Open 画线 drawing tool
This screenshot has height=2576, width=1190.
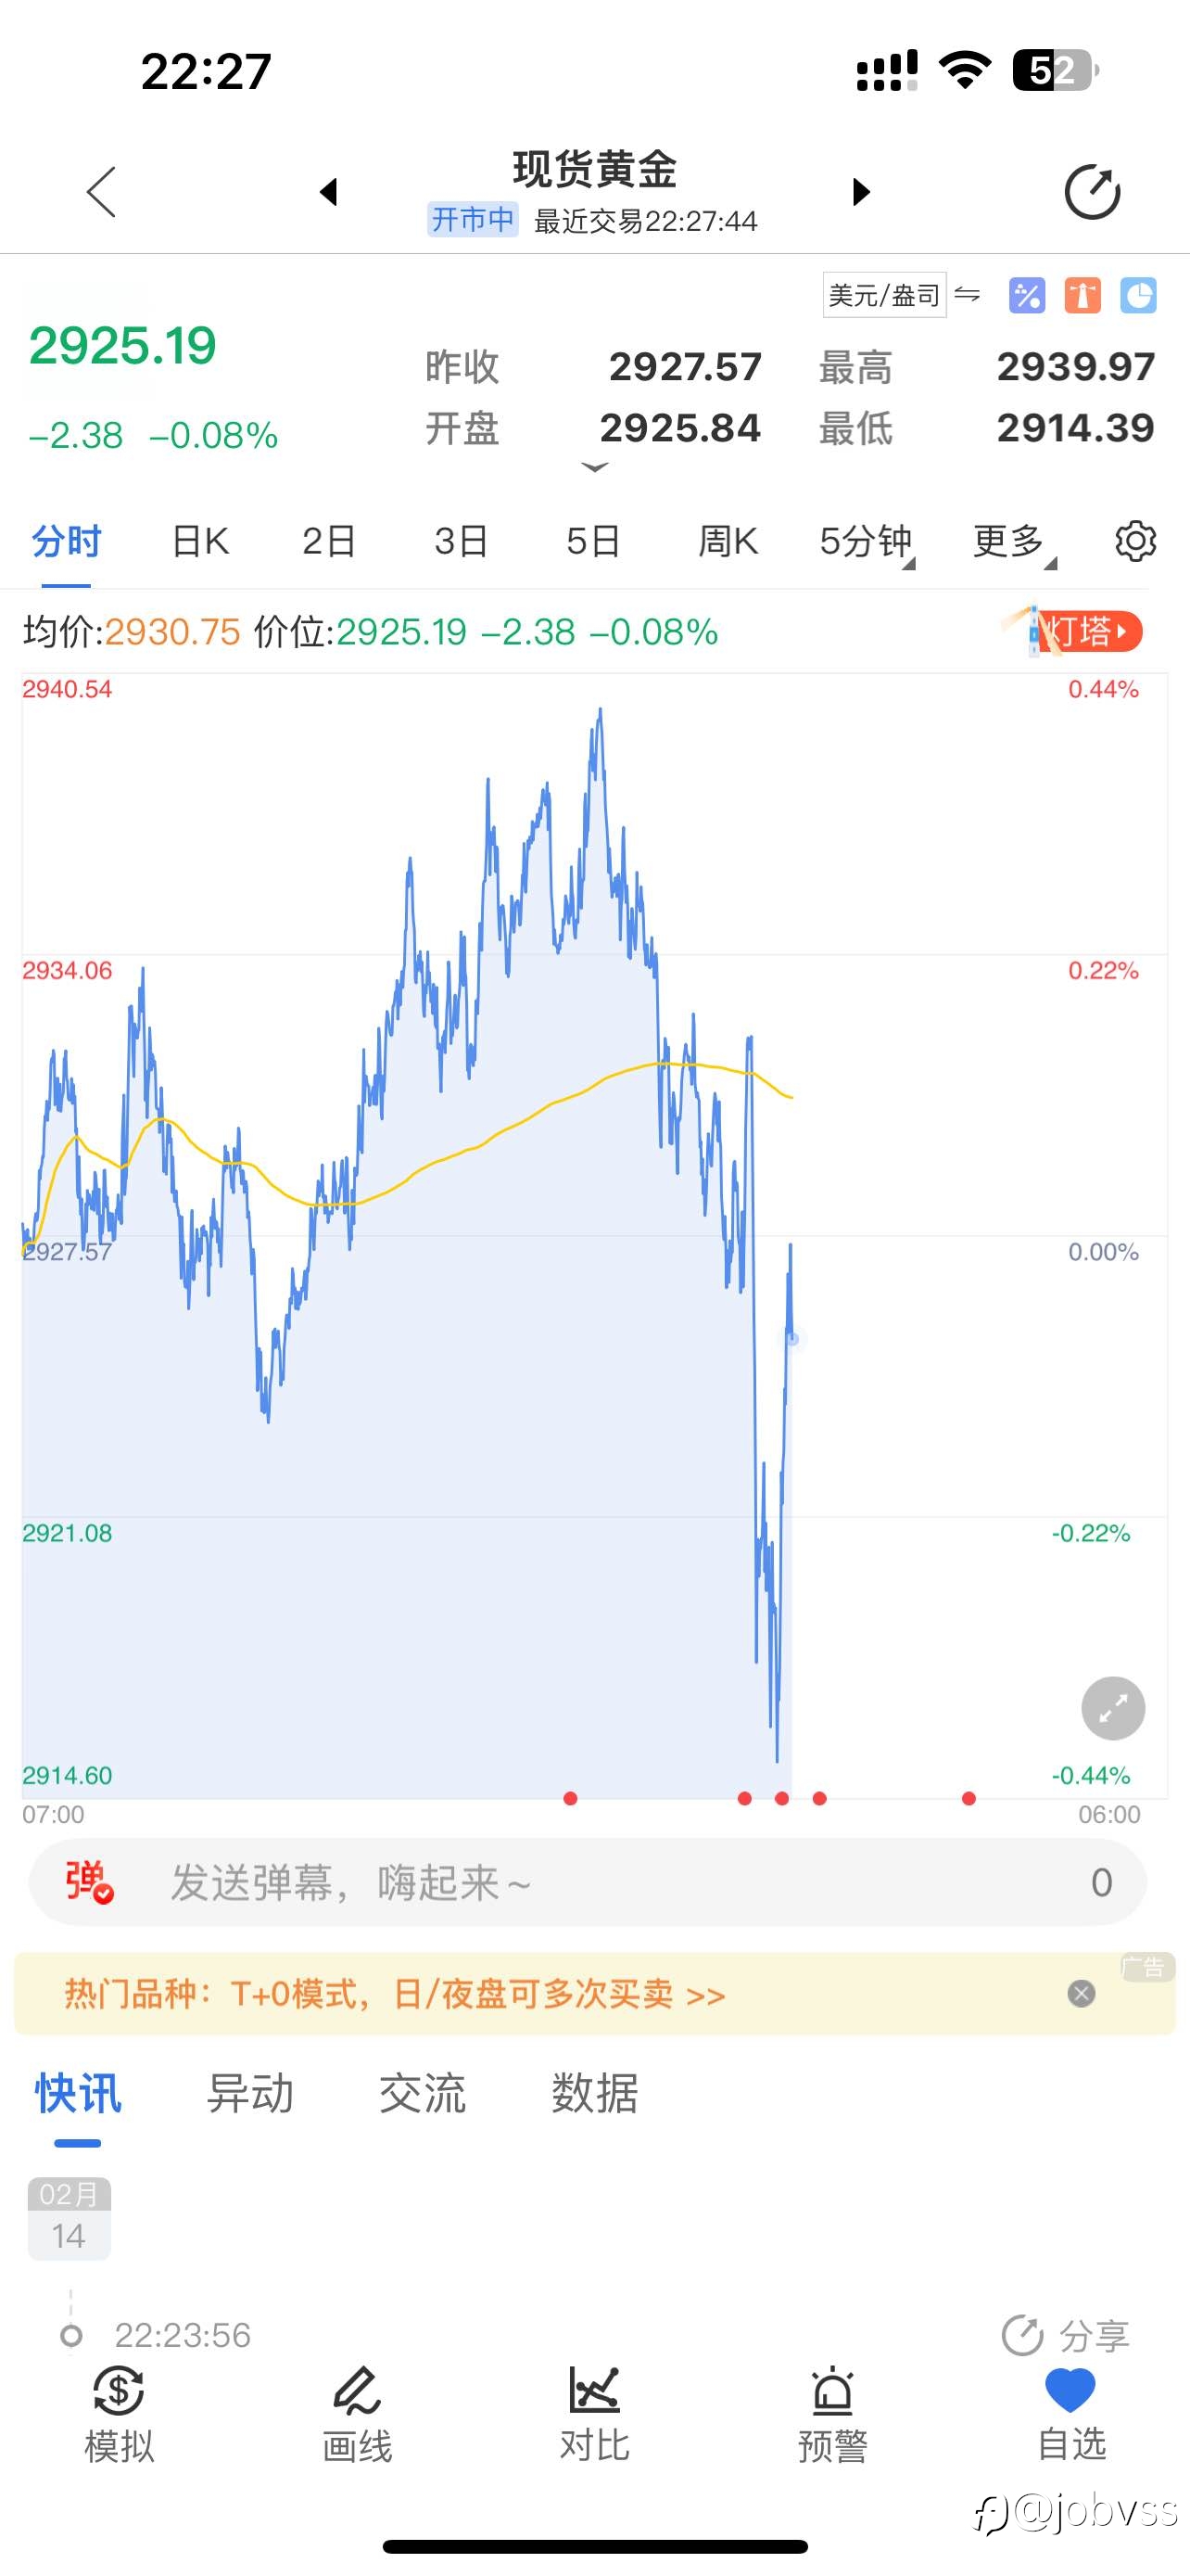pos(357,2414)
